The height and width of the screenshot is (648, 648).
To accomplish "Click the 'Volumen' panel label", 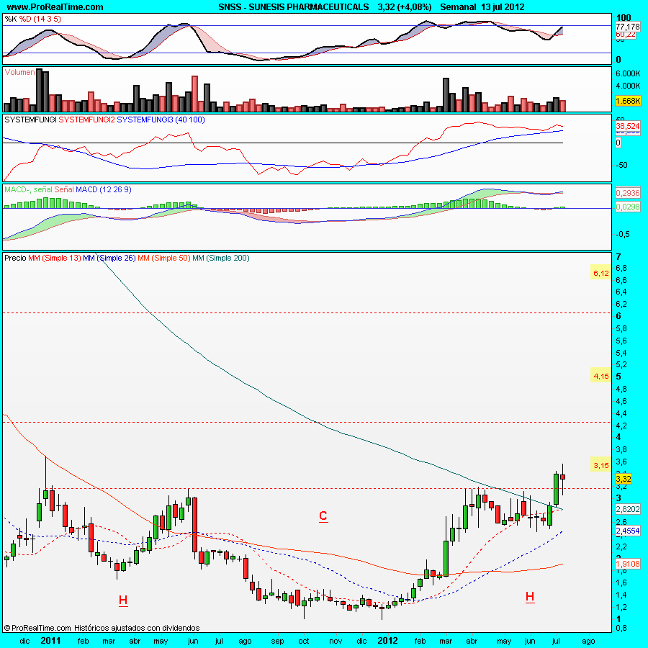I will click(20, 72).
